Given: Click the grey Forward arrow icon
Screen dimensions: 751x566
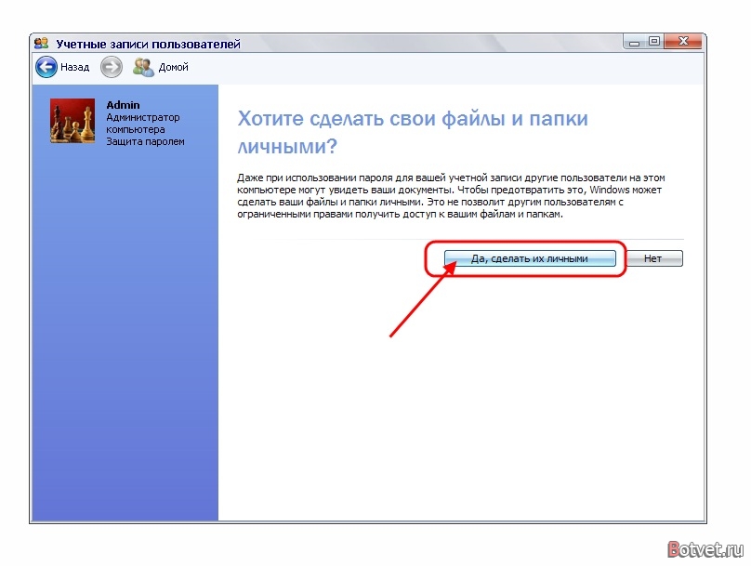Looking at the screenshot, I should click(x=112, y=67).
